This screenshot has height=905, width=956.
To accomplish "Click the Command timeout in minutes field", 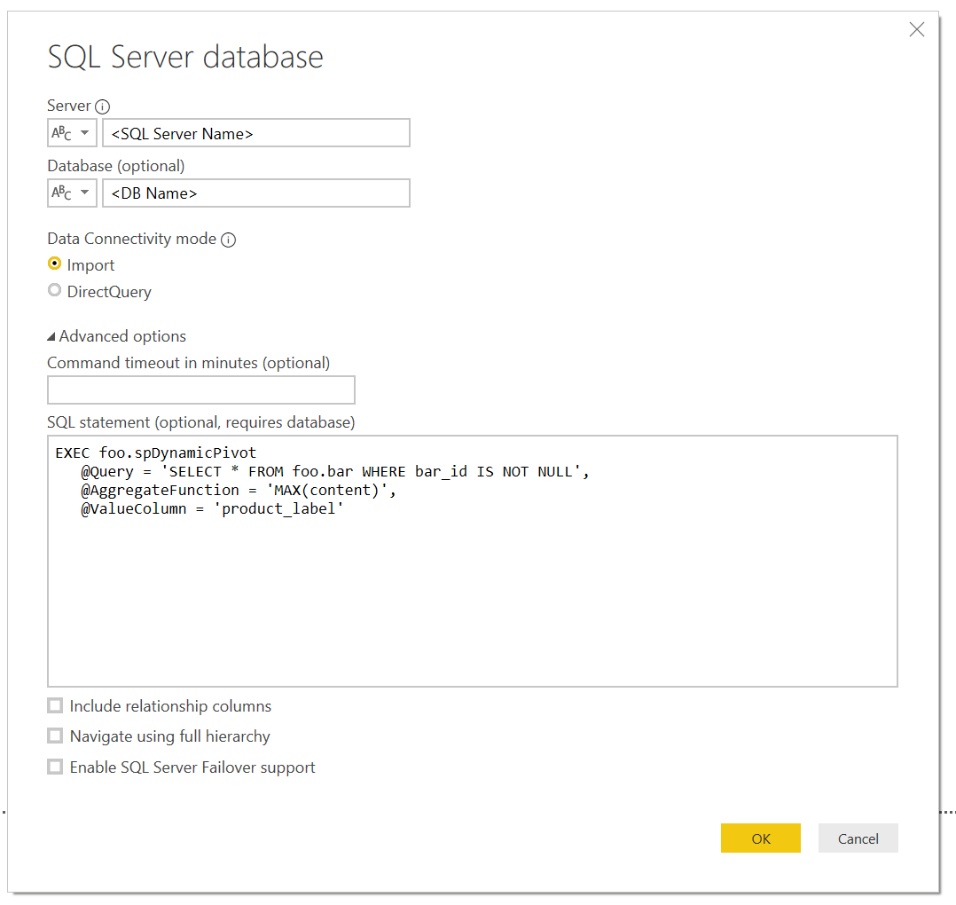I will click(x=200, y=390).
